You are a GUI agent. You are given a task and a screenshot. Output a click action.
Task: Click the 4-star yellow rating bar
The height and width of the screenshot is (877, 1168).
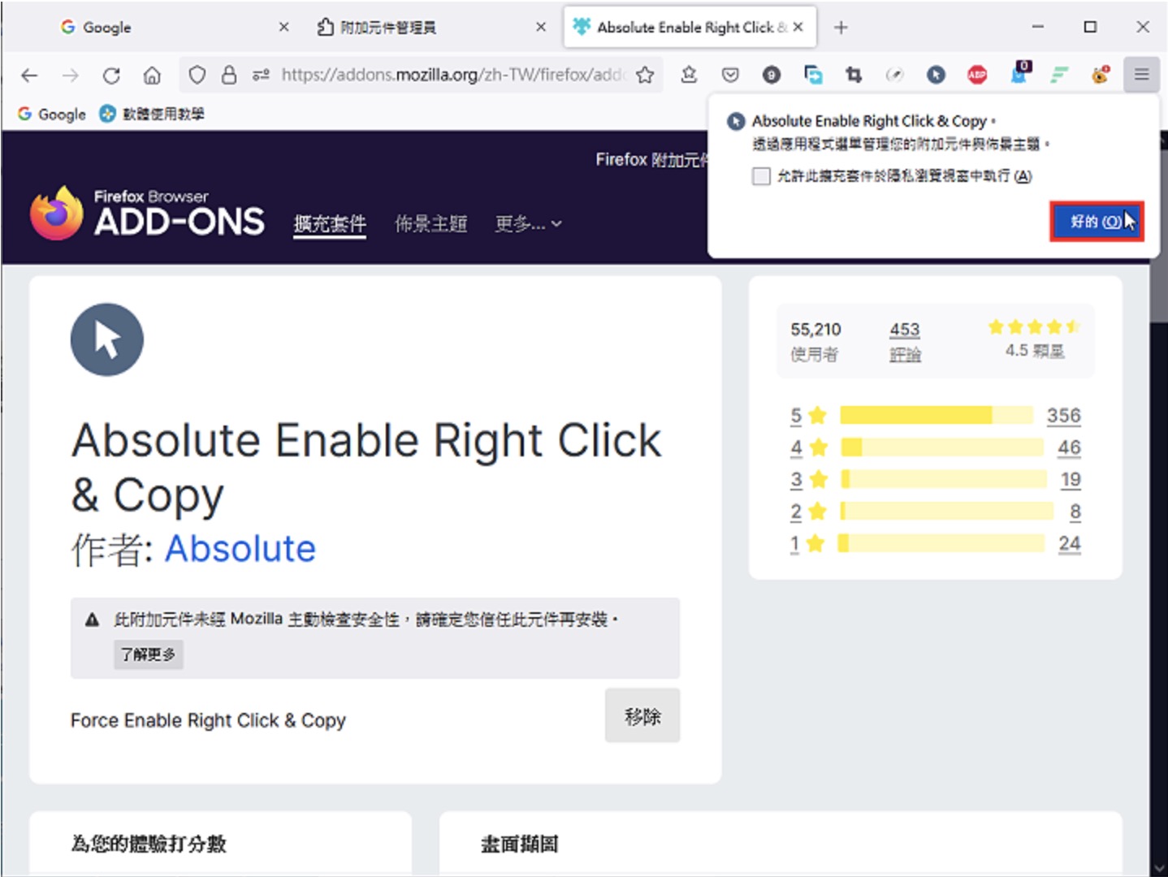(941, 447)
